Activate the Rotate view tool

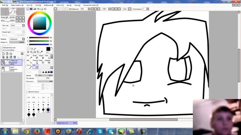[35, 52]
